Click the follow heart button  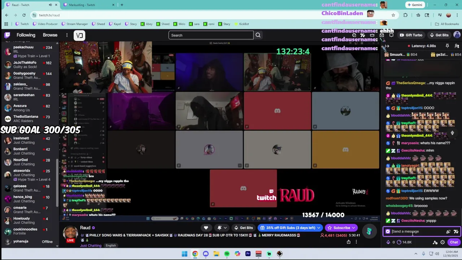206,228
